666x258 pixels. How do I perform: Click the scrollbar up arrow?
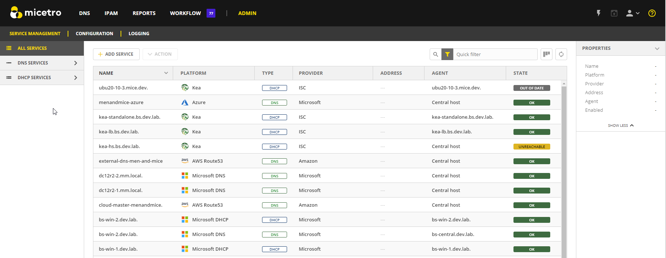coord(564,84)
